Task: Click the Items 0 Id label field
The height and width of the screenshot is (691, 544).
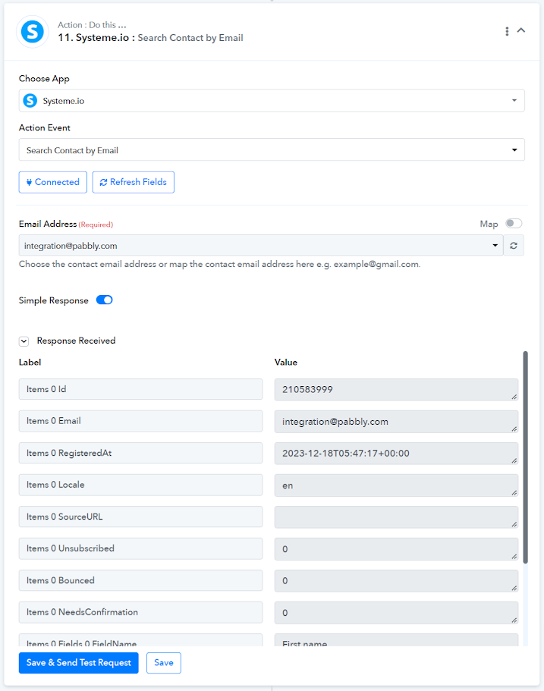Action: pyautogui.click(x=140, y=389)
